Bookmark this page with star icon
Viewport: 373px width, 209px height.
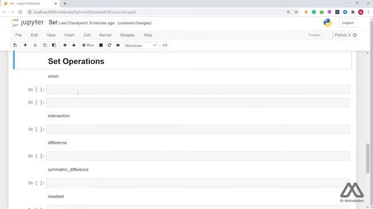(296, 12)
